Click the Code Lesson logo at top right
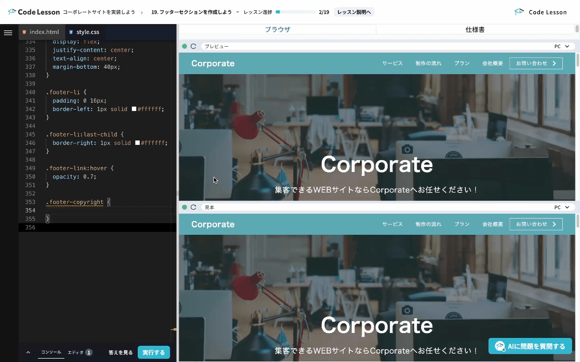The height and width of the screenshot is (362, 580). click(x=540, y=12)
